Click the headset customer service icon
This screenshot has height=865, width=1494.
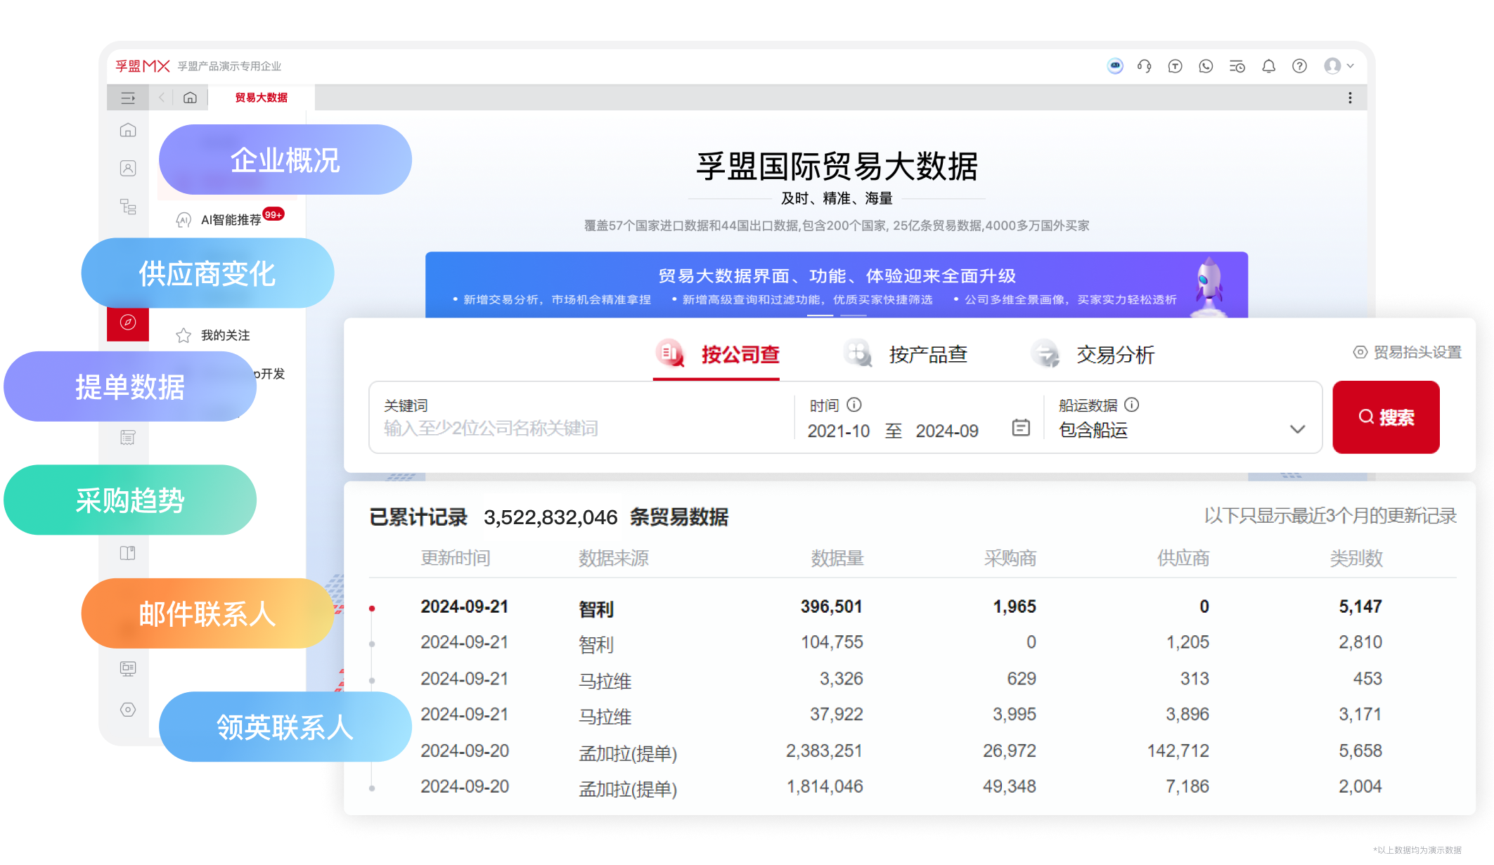click(x=1145, y=66)
